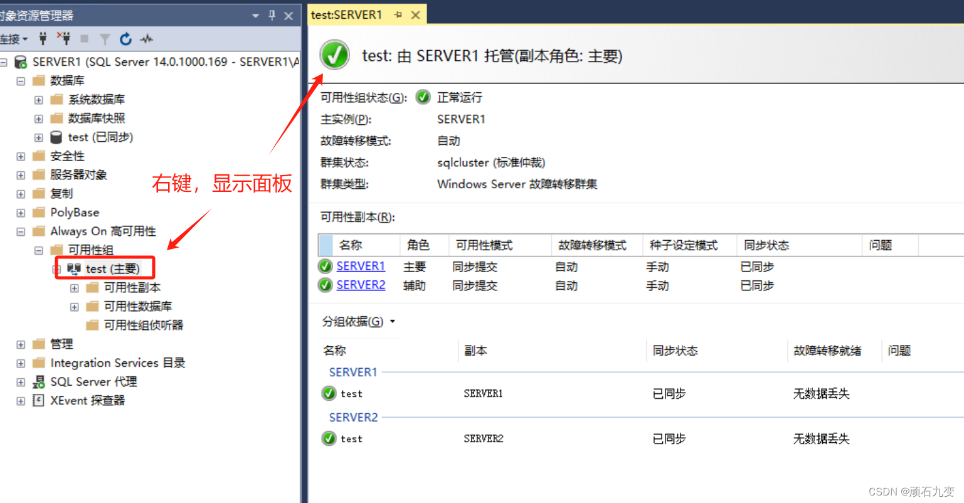Viewport: 964px width, 503px height.
Task: Open Activity Monitor via the heartbeat toolbar icon
Action: coord(146,39)
